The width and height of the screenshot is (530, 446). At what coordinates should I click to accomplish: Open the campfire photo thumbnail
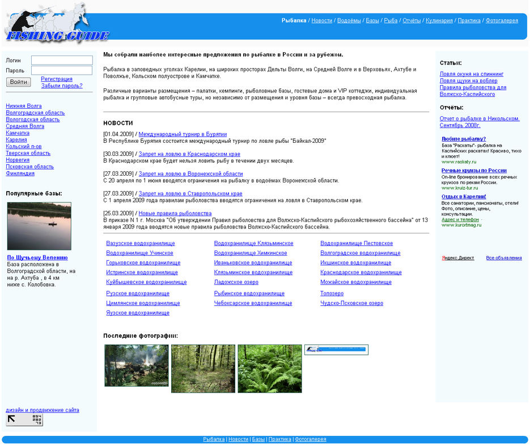click(136, 366)
